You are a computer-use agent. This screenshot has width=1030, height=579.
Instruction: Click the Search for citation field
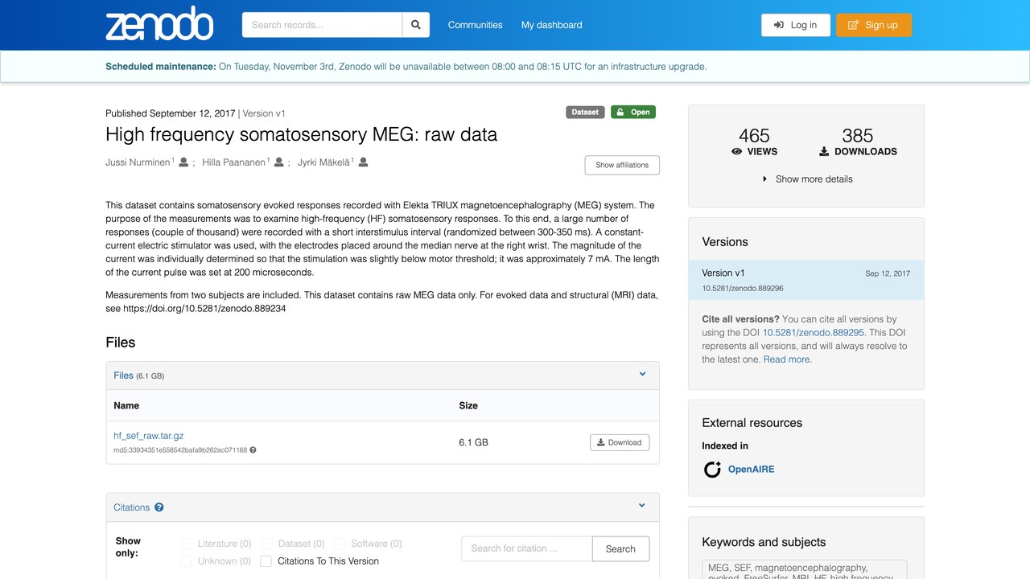coord(527,548)
